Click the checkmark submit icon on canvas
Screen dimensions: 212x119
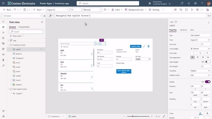click(144, 46)
